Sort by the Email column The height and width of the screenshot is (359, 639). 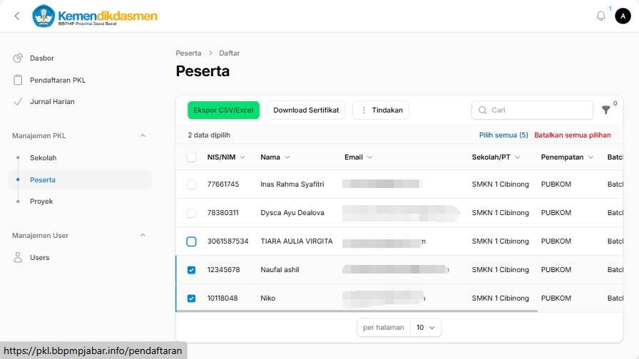tap(358, 157)
